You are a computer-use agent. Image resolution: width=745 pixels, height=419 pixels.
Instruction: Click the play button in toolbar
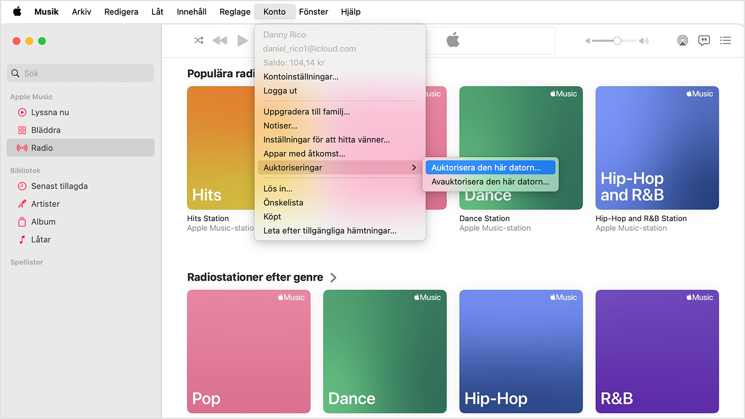click(243, 40)
